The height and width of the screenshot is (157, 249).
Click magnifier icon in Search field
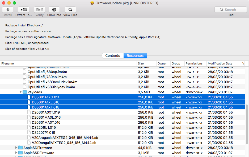click(222, 10)
